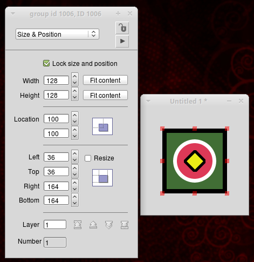
Task: Click the Left/Top edges reference diagram
Action: tap(102, 178)
